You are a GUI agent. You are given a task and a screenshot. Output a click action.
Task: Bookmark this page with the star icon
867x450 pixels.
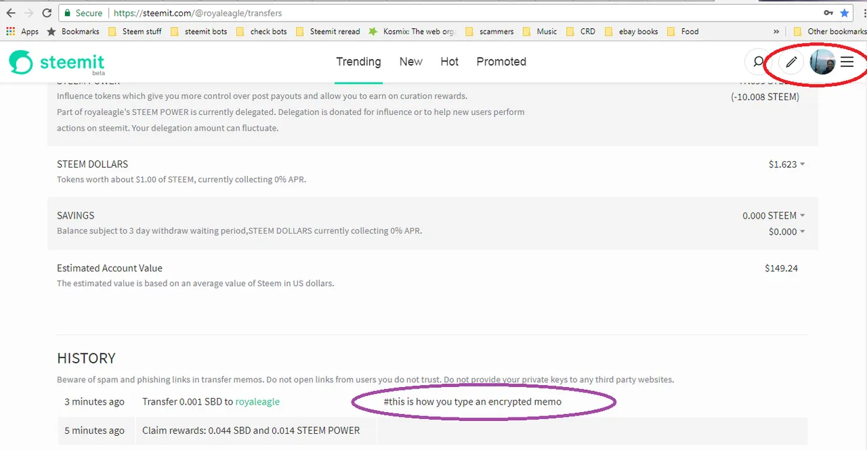pos(845,13)
